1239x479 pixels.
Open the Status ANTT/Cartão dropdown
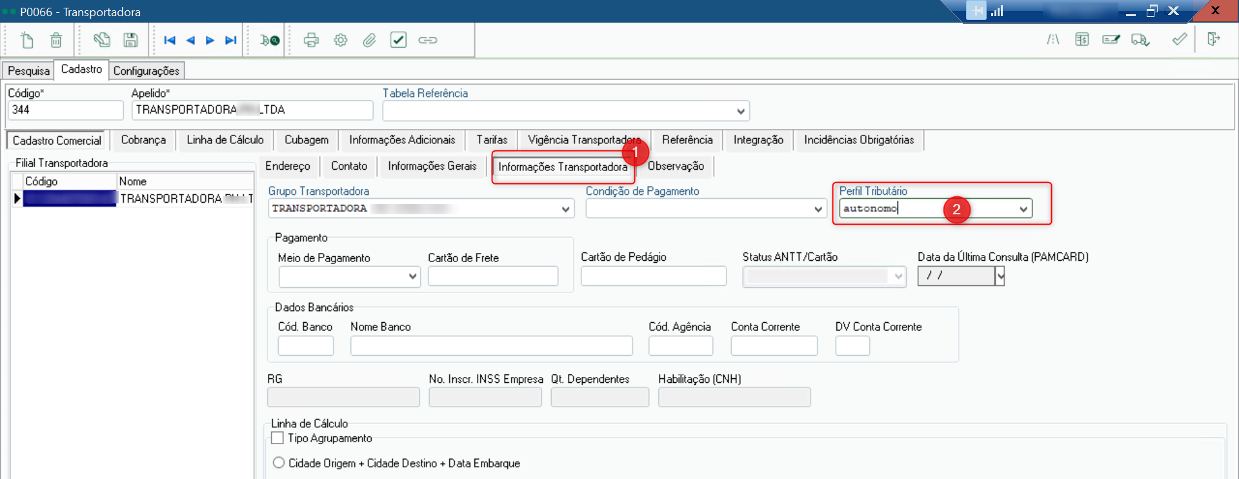click(x=898, y=276)
